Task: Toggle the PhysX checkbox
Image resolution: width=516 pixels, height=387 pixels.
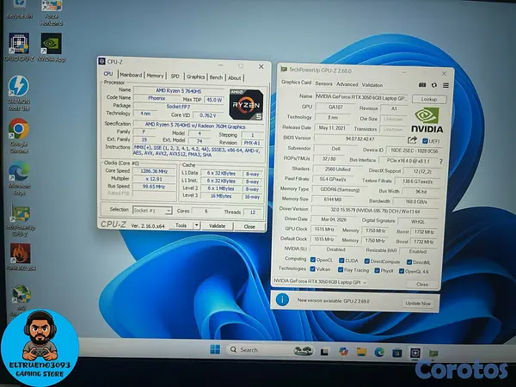Action: 378,271
